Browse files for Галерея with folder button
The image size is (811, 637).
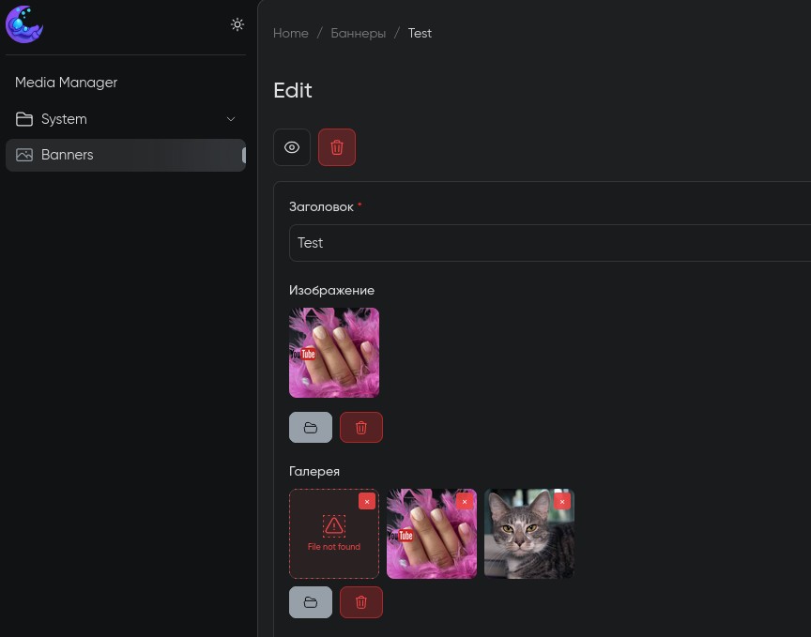pos(311,602)
